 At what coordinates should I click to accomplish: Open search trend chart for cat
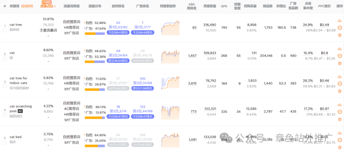pyautogui.click(x=170, y=56)
